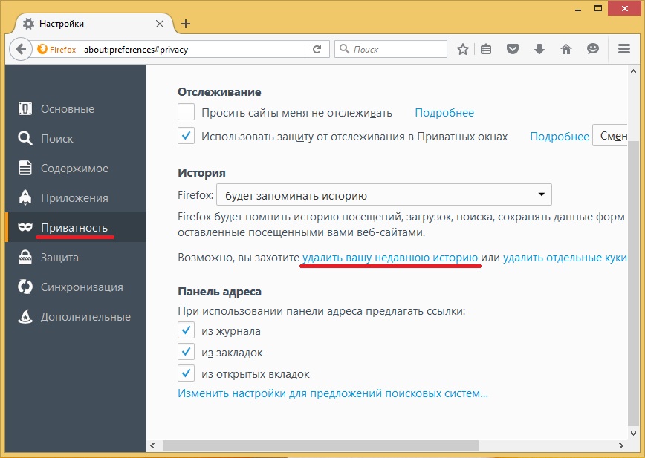Open Основные settings section
The image size is (645, 458).
tap(76, 109)
